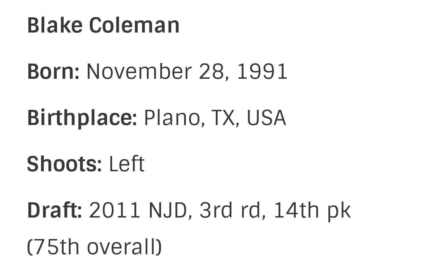The width and height of the screenshot is (431, 279).
Task: Click the birth year 1991
Action: coord(262,72)
